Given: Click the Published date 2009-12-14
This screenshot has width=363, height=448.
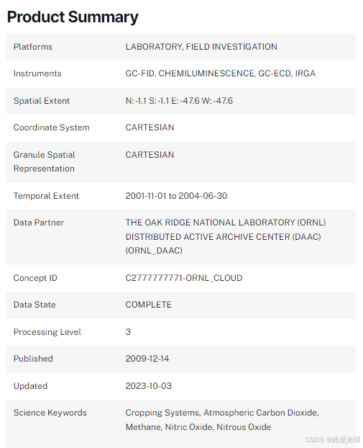Looking at the screenshot, I should 147,359.
